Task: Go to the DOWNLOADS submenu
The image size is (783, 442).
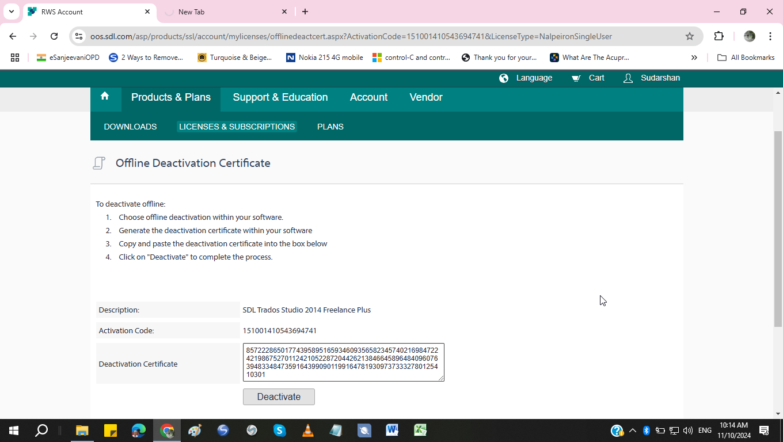Action: (130, 127)
